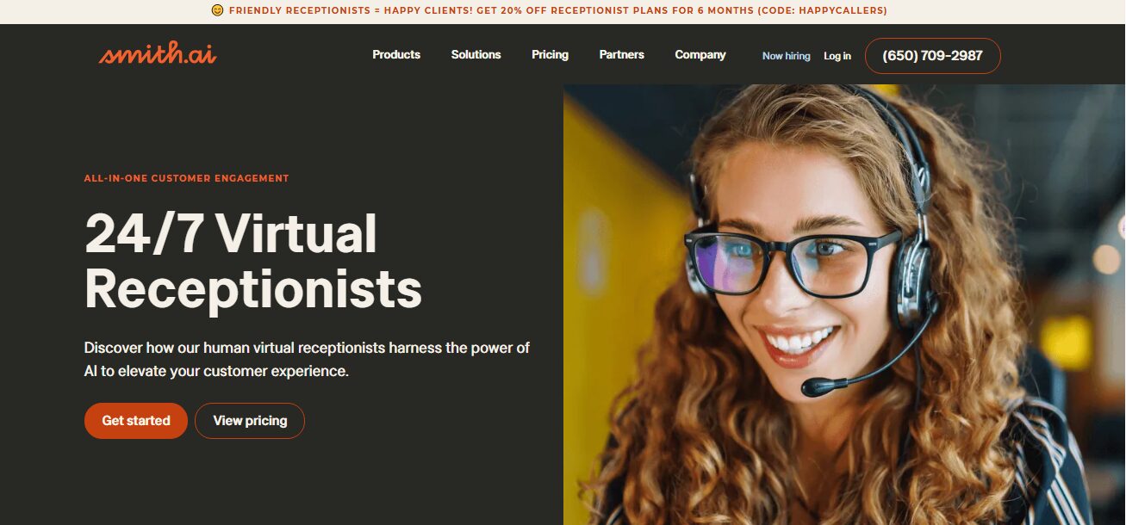Expand the Solutions menu

coord(476,54)
